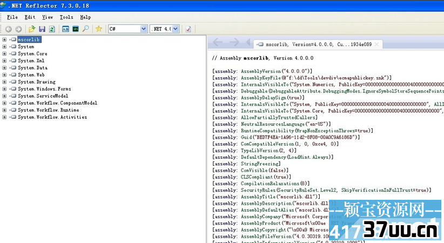Select System.Data assembly in tree
444x243 pixels.
coord(32,67)
